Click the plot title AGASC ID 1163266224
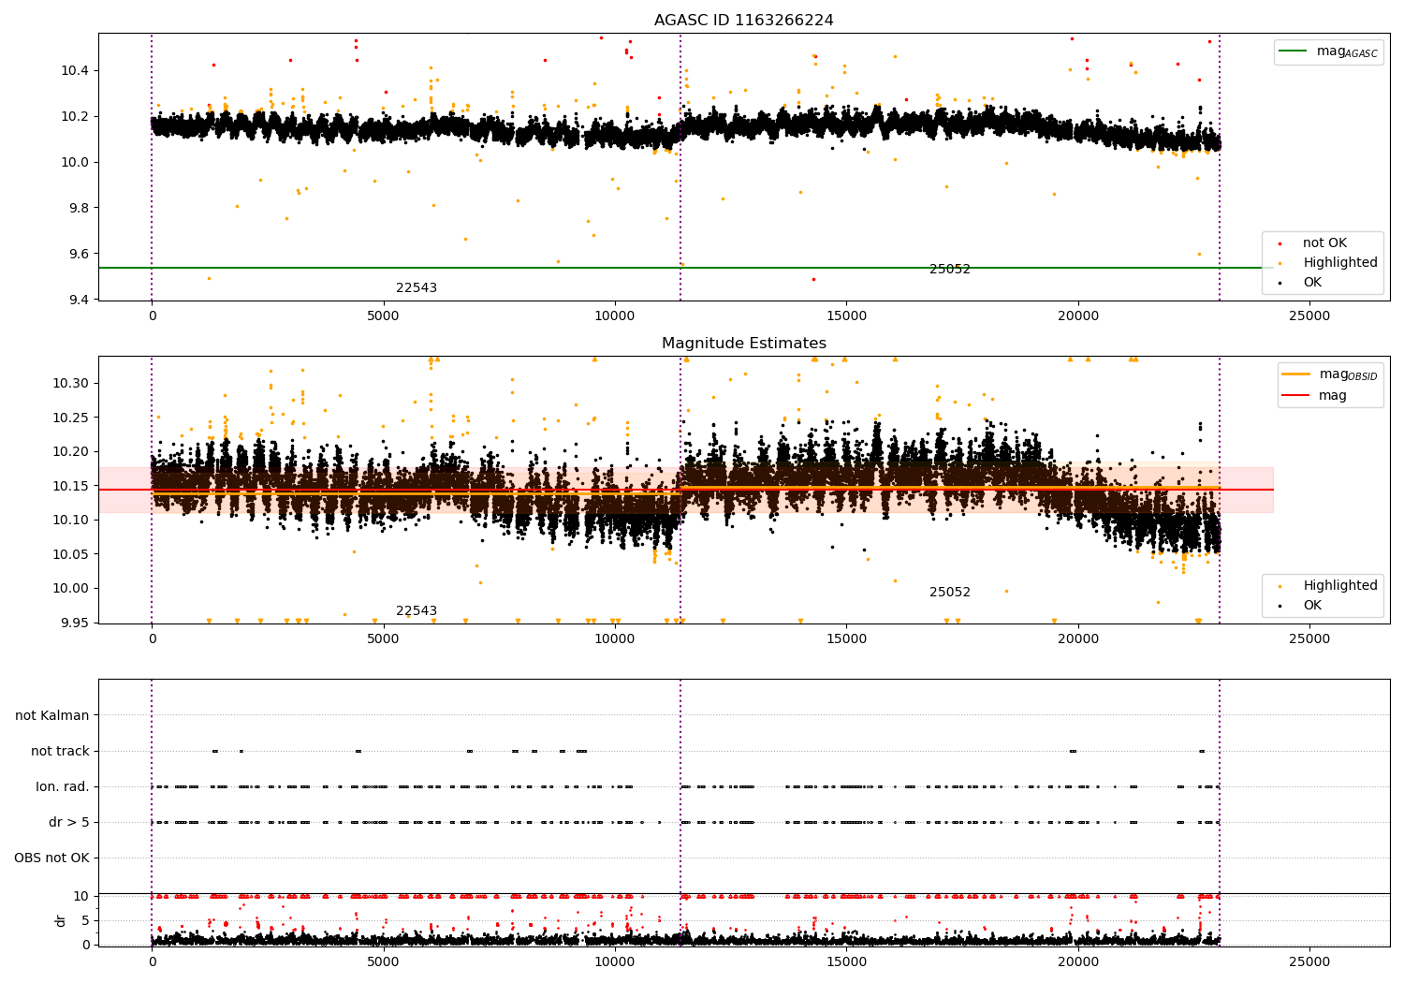 point(743,21)
